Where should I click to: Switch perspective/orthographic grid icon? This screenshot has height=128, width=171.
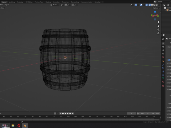[x=158, y=33]
